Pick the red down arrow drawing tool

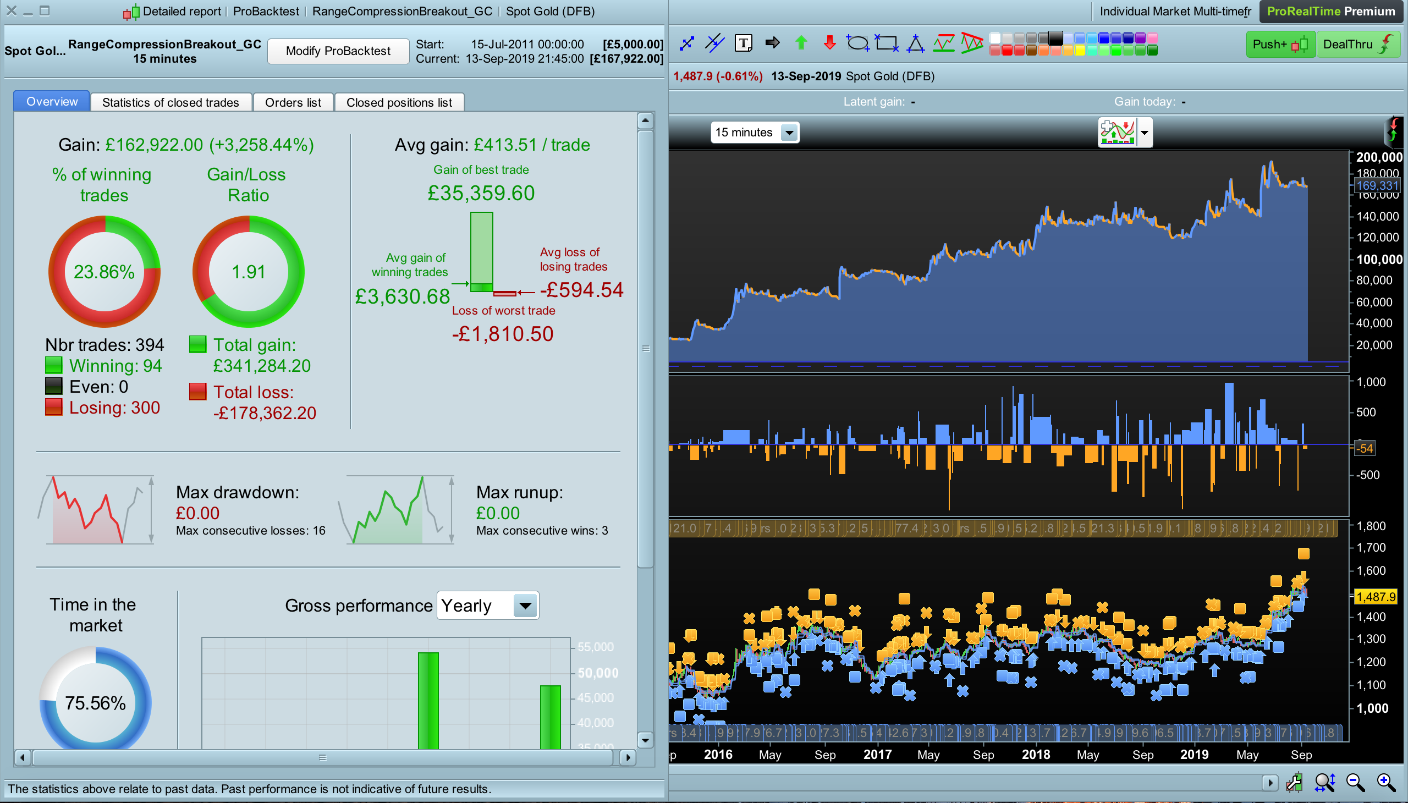click(829, 43)
